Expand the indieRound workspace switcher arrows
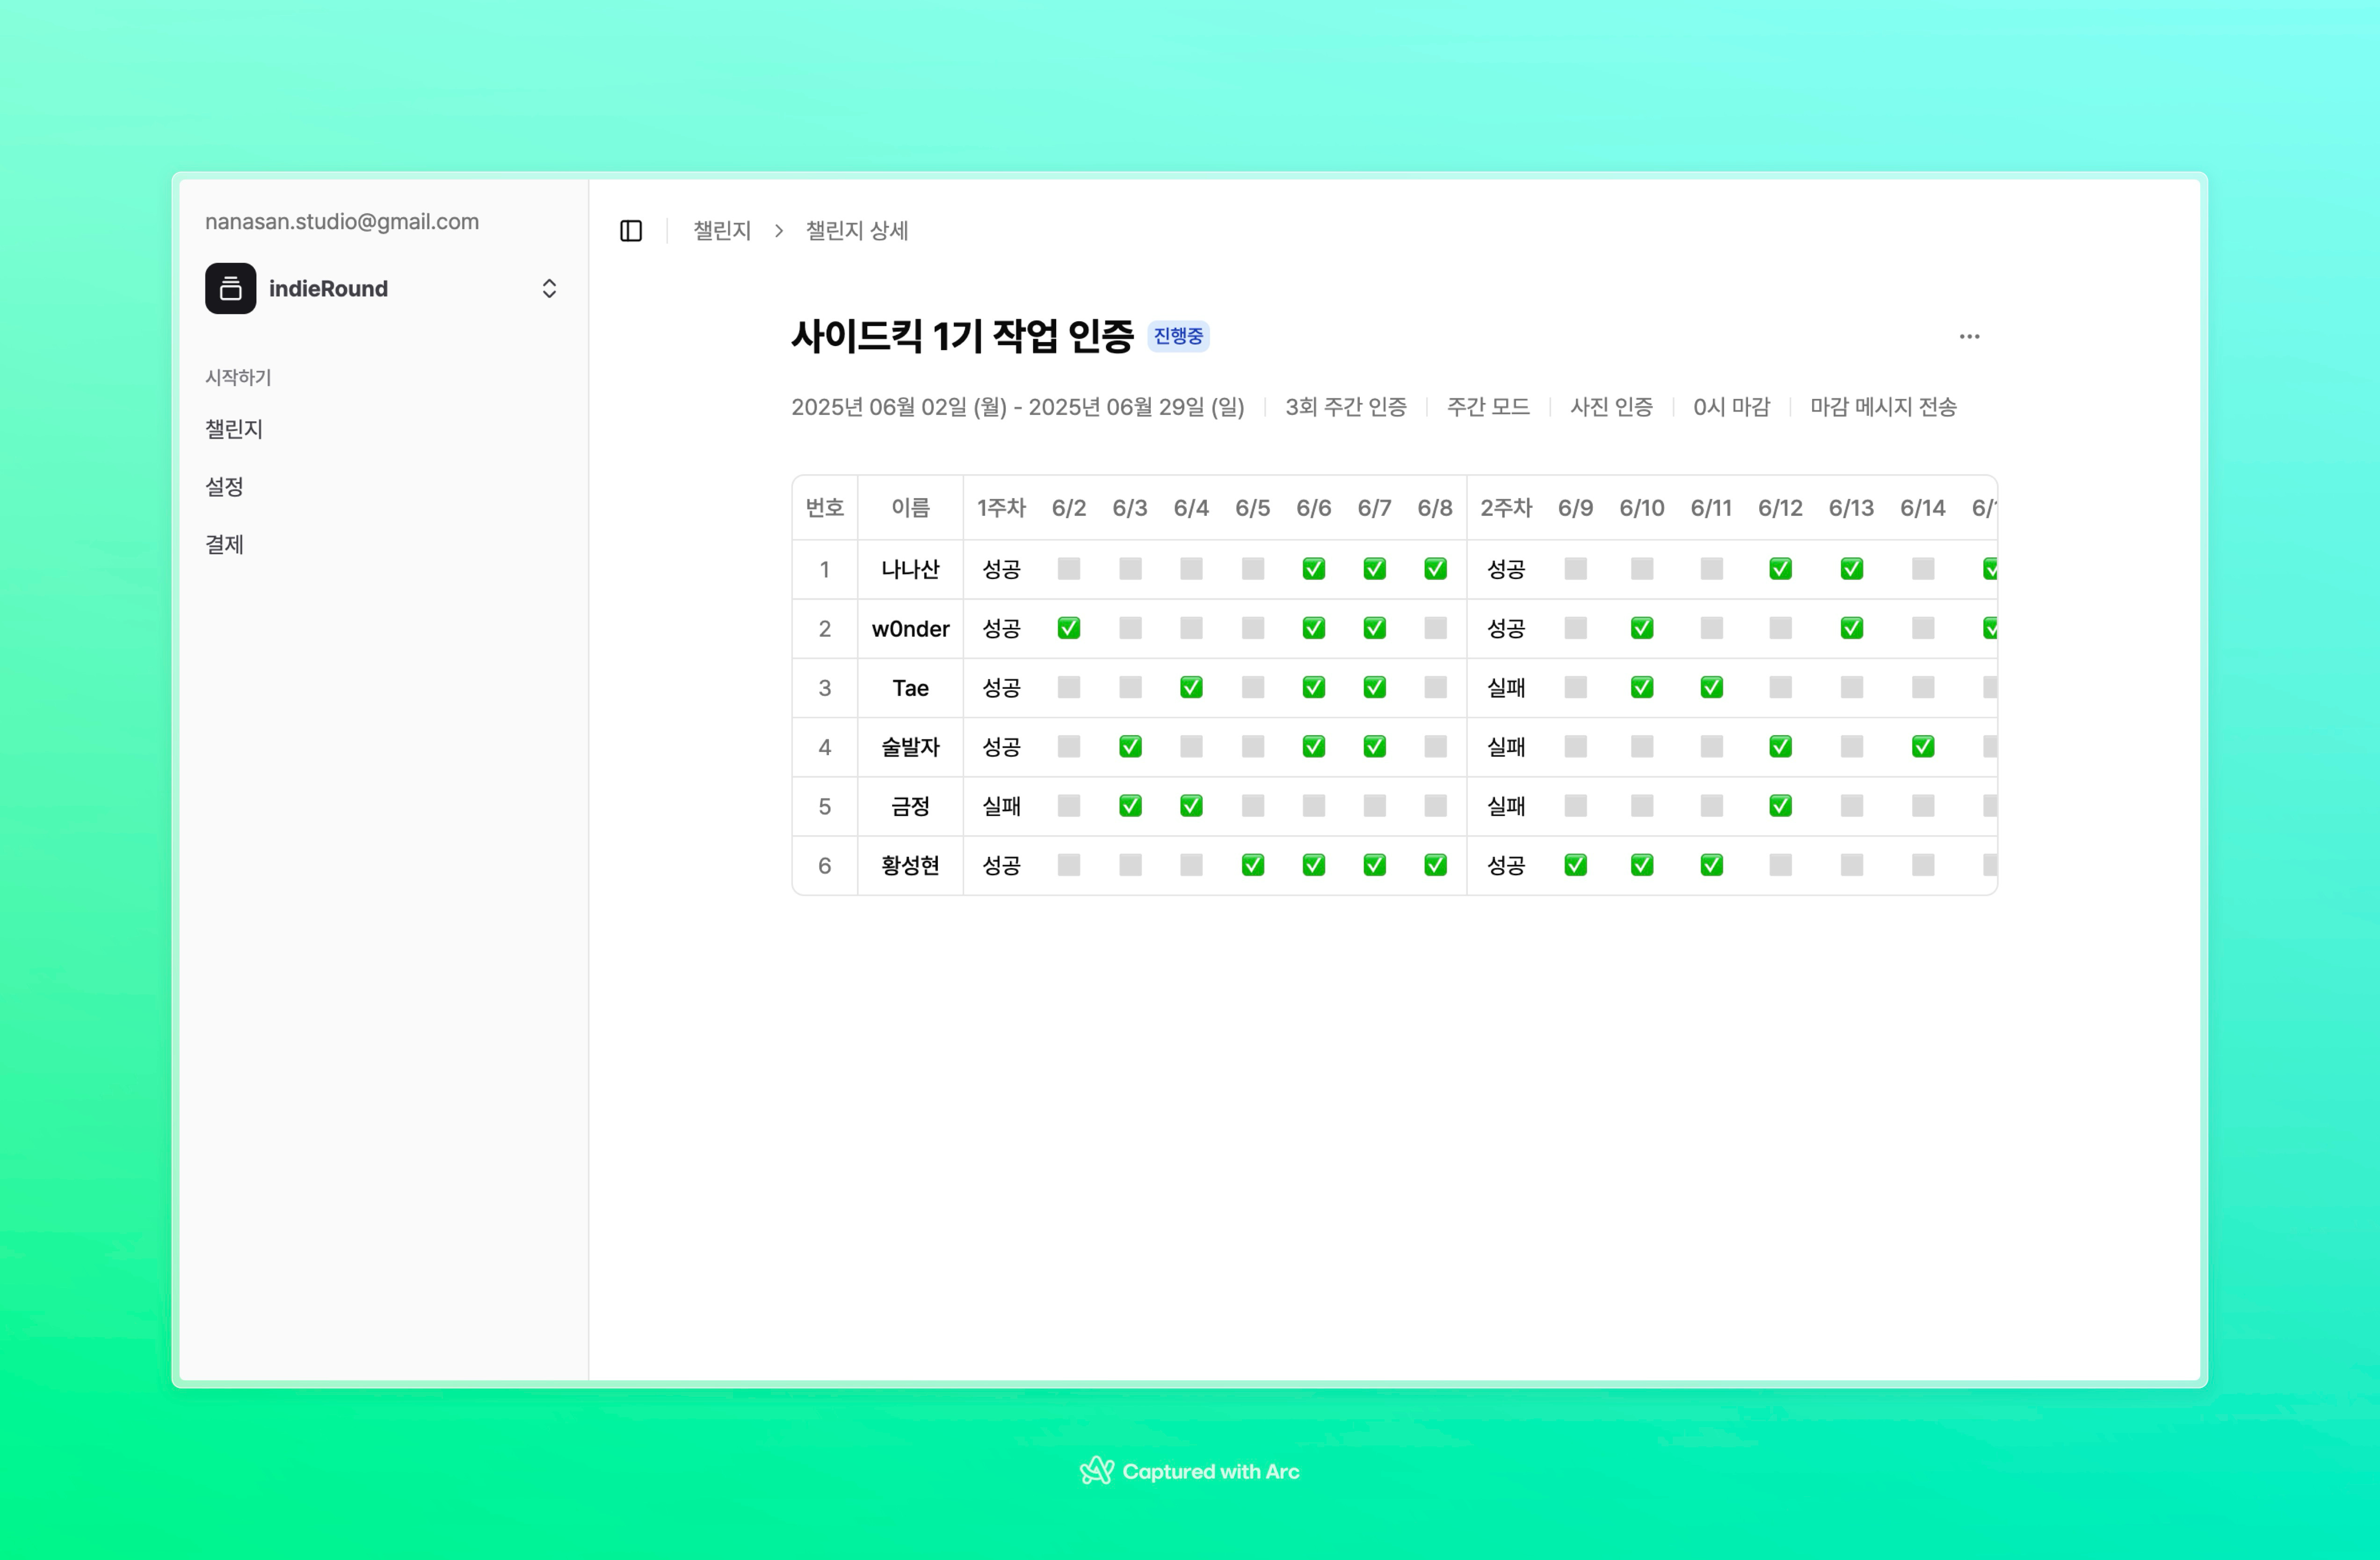 coord(549,289)
